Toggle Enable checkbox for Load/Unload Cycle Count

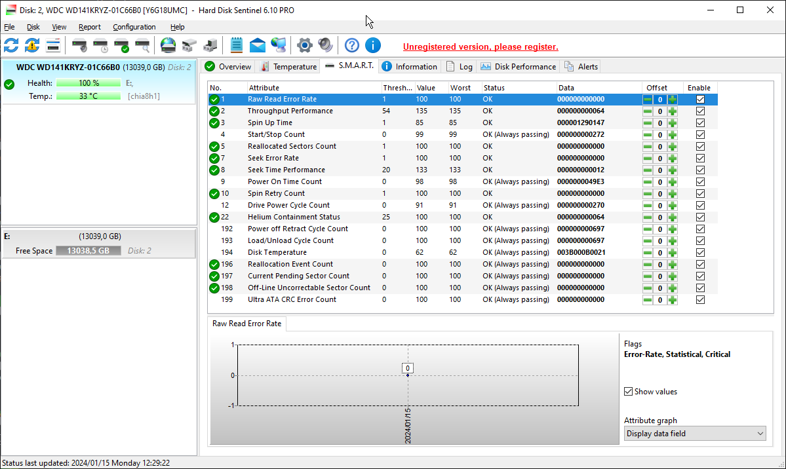click(700, 240)
